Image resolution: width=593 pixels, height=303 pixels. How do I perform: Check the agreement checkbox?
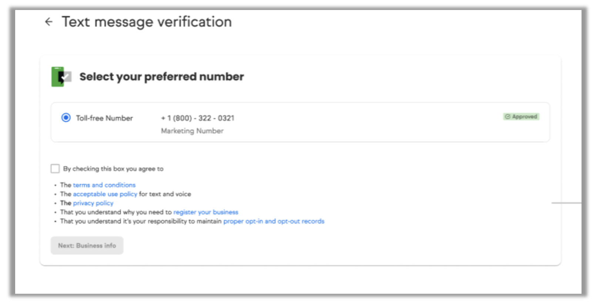(x=55, y=168)
